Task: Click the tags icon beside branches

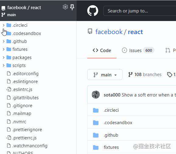Action: point(170,75)
